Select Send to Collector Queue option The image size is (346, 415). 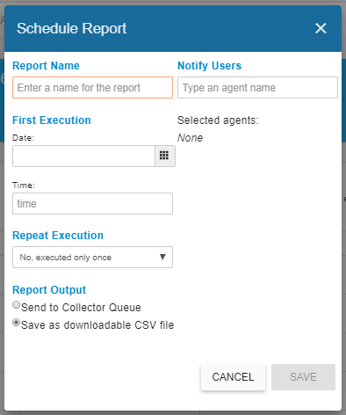17,305
